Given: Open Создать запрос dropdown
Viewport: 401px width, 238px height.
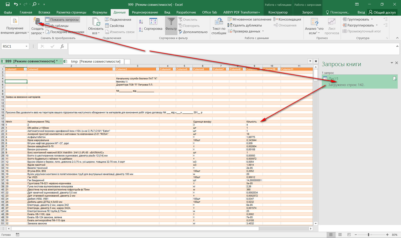Looking at the screenshot, I should coord(38,26).
